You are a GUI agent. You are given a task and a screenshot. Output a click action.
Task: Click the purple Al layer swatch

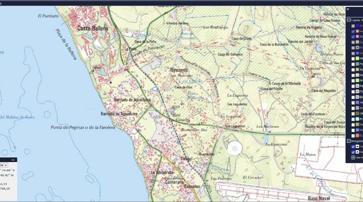[357, 102]
